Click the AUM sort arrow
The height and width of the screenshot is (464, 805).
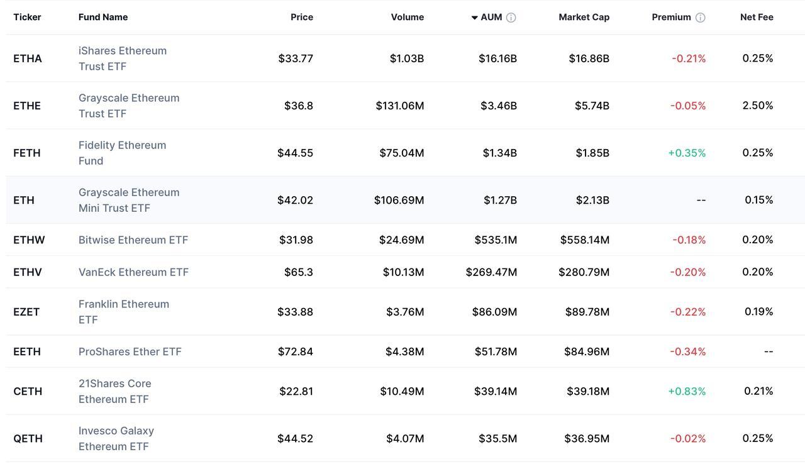pos(475,18)
